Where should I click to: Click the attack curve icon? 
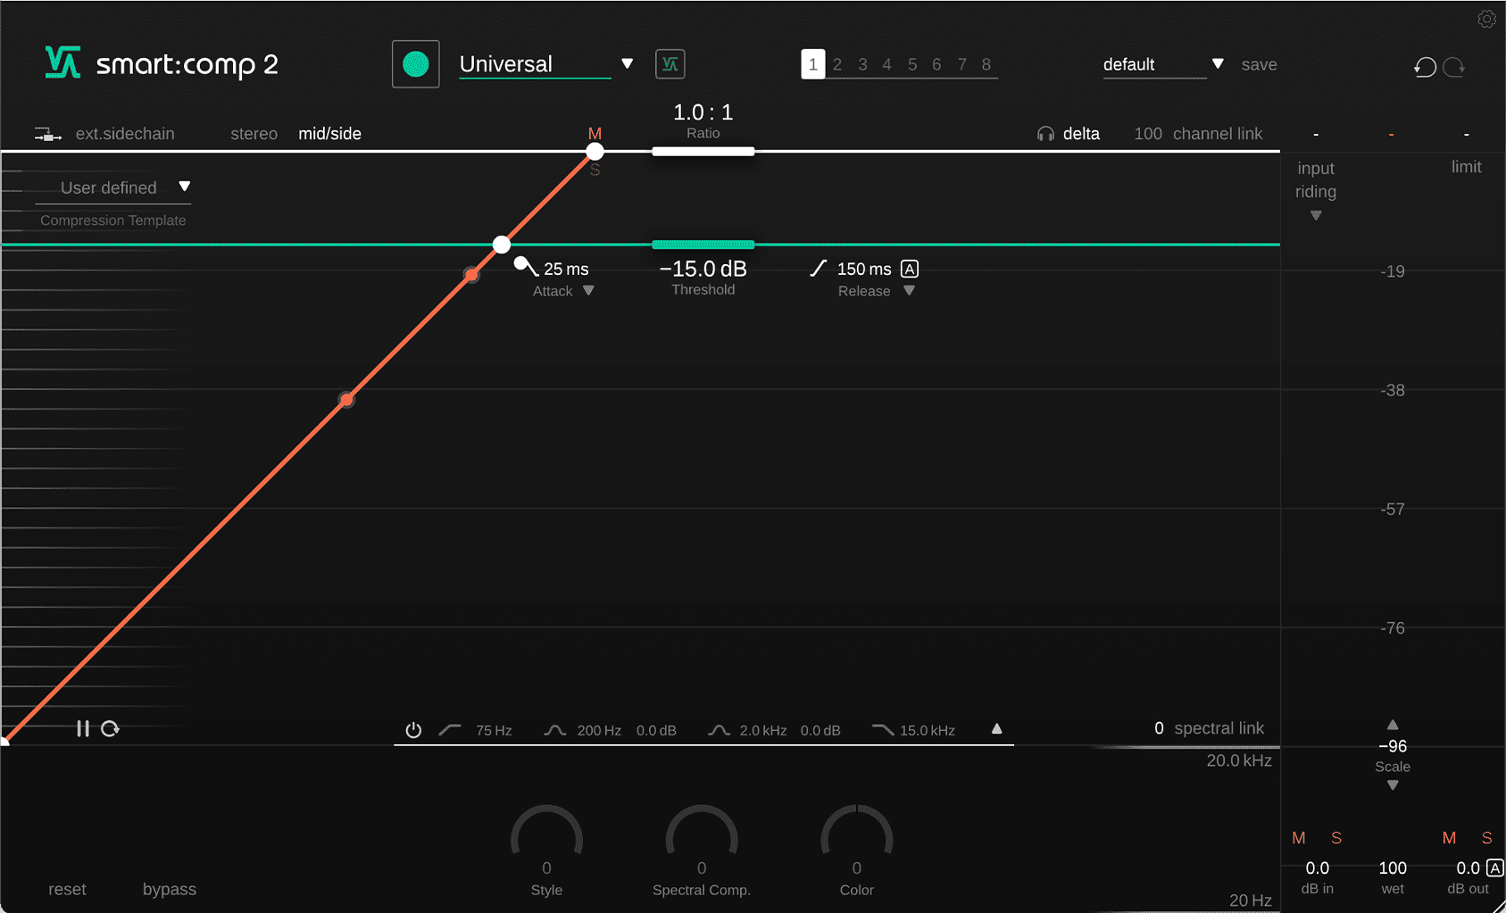point(526,266)
